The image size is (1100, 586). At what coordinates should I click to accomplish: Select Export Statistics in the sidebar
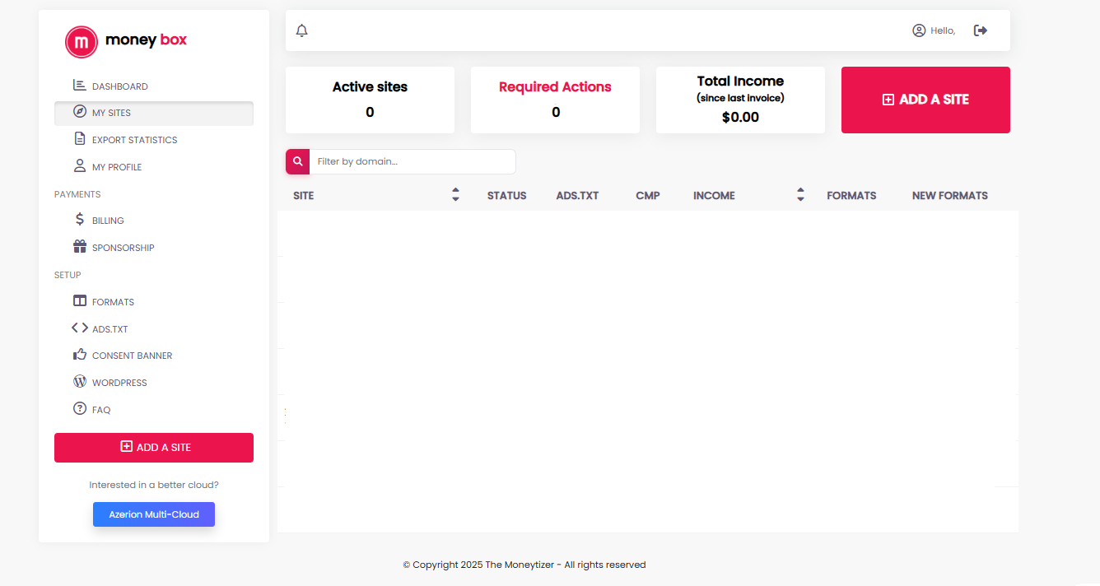134,140
